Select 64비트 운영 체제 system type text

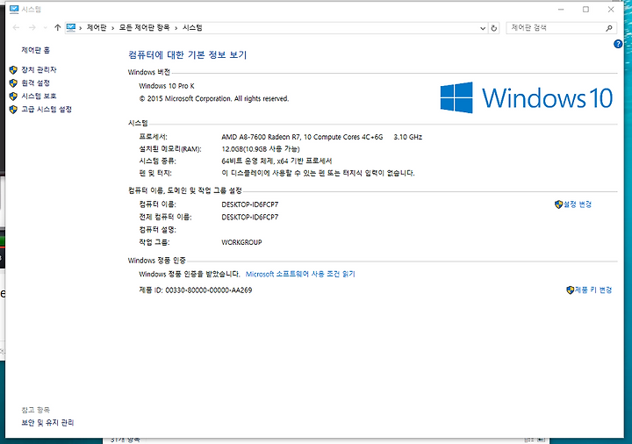tap(248, 161)
